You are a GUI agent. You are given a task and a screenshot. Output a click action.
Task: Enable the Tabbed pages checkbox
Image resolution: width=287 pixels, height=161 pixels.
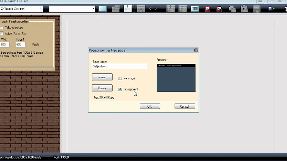pyautogui.click(x=2, y=27)
